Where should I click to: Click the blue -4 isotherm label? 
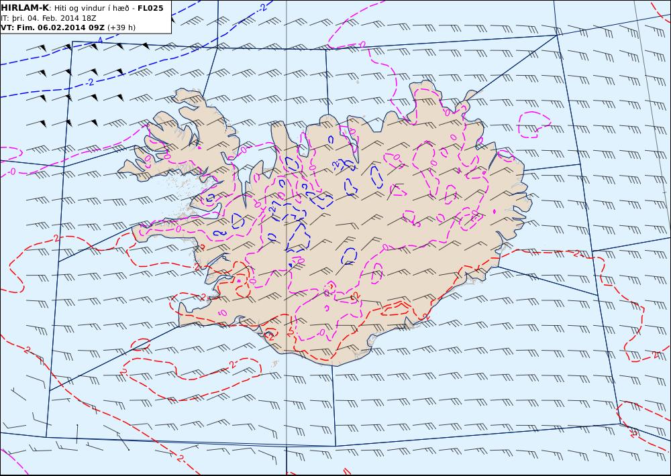[99, 40]
